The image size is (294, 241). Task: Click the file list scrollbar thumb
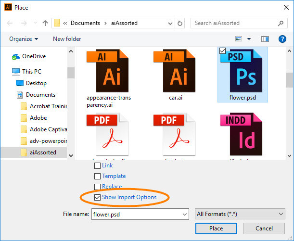click(289, 80)
